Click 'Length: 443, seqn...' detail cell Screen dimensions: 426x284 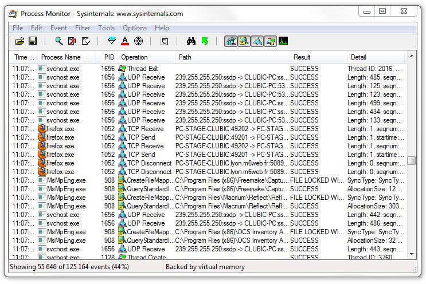tap(374, 249)
